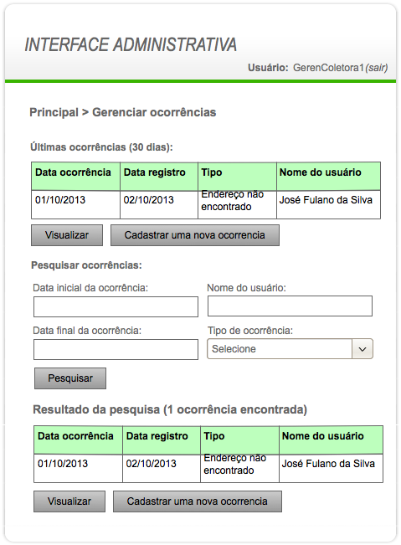Image resolution: width=401 pixels, height=545 pixels.
Task: Click Cadastrar uma nova ocorrencia below search results
Action: [x=197, y=501]
